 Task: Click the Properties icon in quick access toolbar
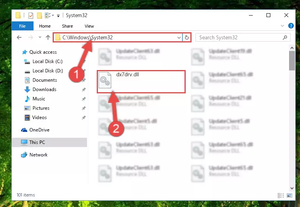(x=30, y=15)
